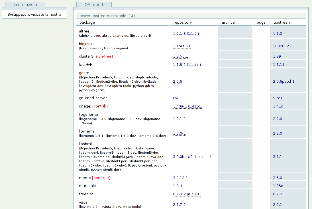Click the 'archive' column header
The image size is (312, 209).
(x=228, y=23)
